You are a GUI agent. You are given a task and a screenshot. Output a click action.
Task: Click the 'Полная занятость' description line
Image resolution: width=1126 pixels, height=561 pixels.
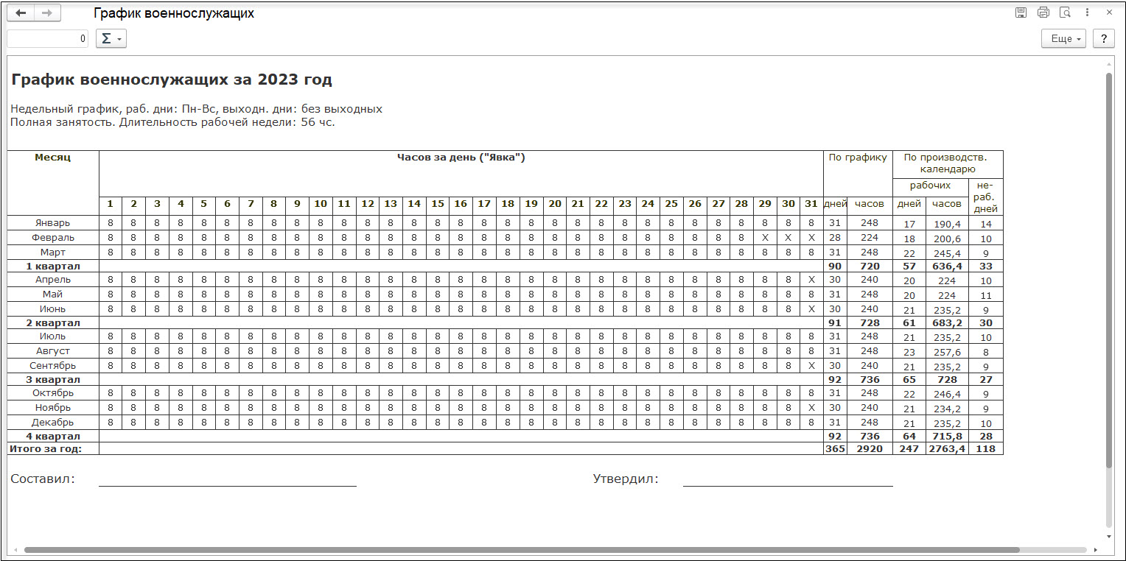coord(173,122)
